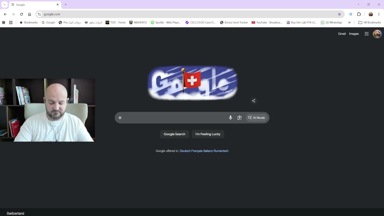This screenshot has height=216, width=384.
Task: Click the Switzerland footer text
Action: pos(15,213)
